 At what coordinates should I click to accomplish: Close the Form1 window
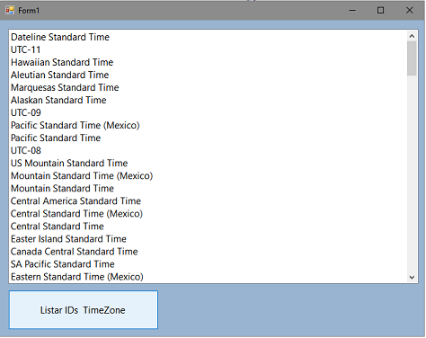[409, 11]
